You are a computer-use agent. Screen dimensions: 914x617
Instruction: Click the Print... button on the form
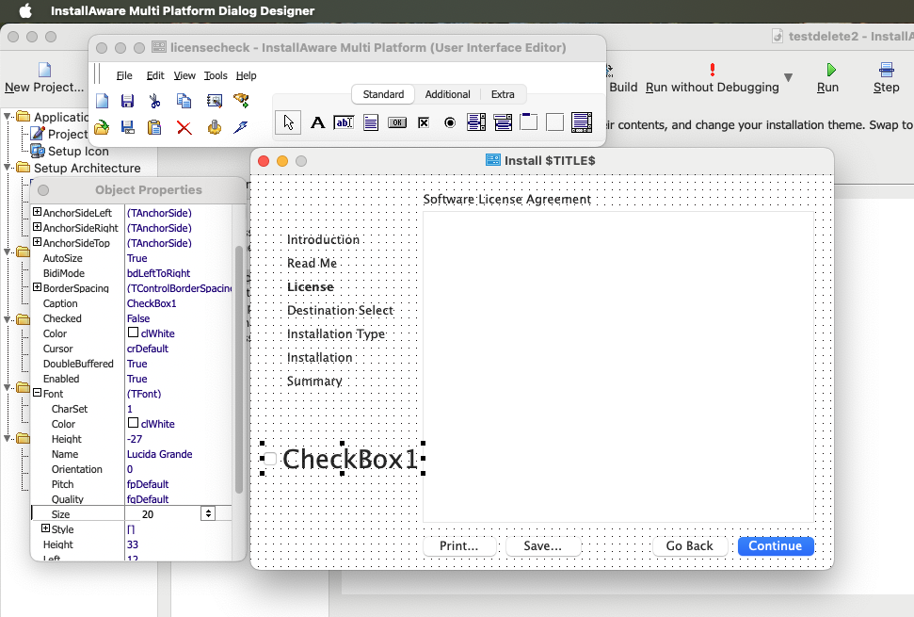[x=459, y=545]
